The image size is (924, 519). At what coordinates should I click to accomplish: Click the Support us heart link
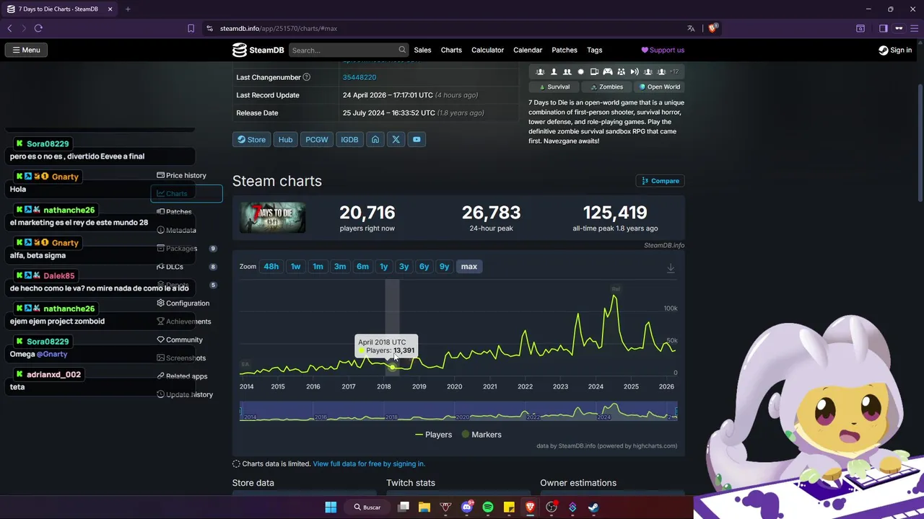coord(663,50)
